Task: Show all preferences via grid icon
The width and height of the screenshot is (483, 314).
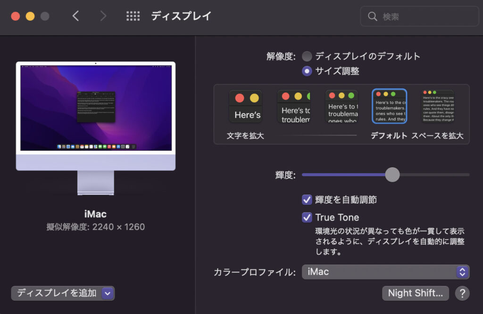Action: tap(133, 16)
